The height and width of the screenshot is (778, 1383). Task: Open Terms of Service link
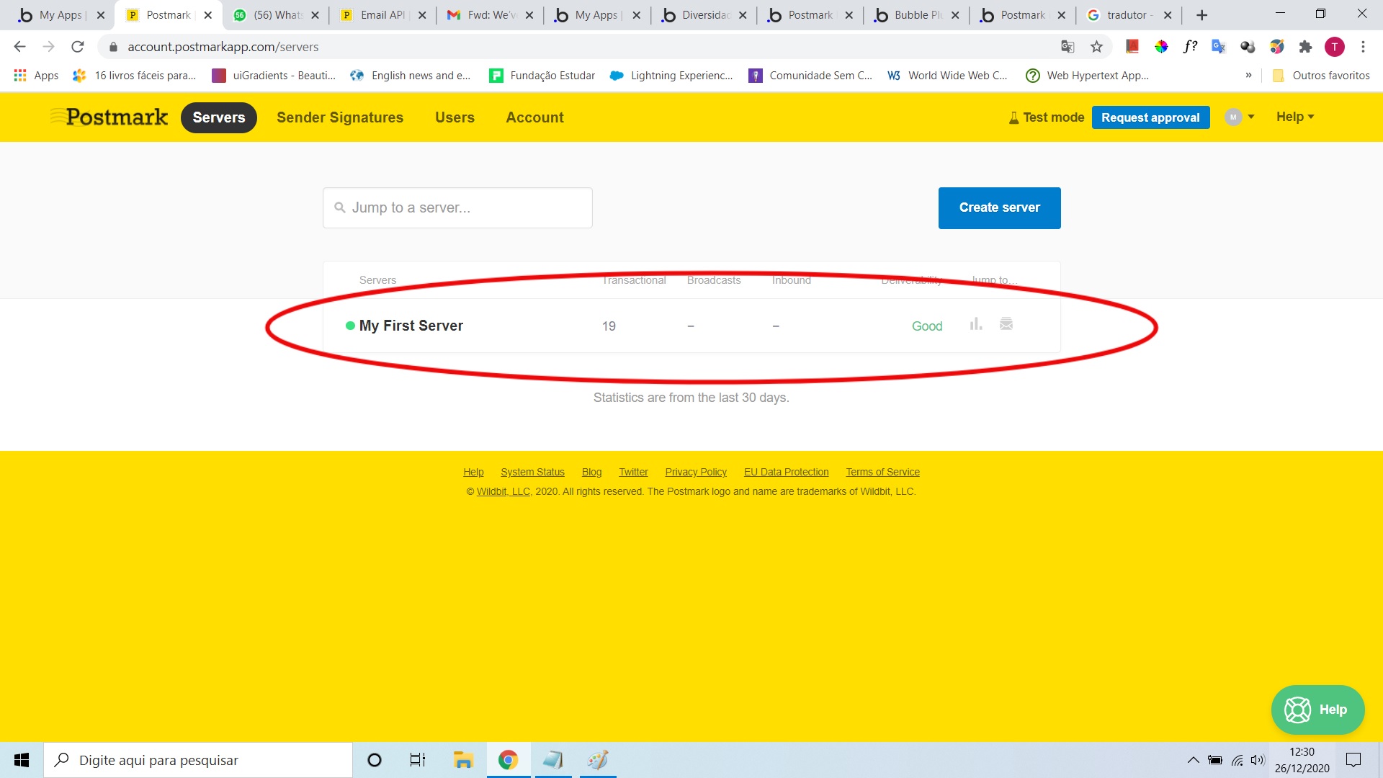coord(882,472)
